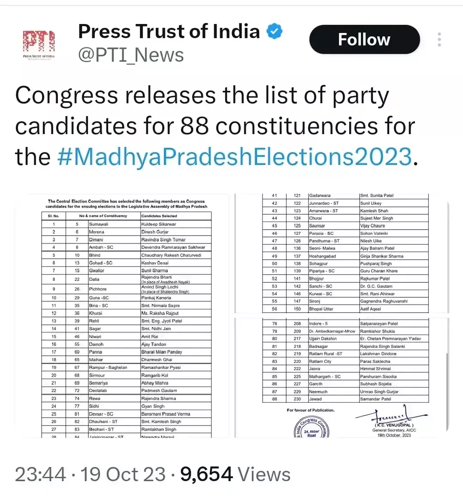This screenshot has height=500, width=463.
Task: Click the @PTI_News handle
Action: [x=131, y=55]
